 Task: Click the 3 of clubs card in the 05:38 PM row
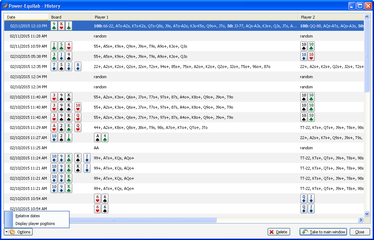(x=54, y=56)
